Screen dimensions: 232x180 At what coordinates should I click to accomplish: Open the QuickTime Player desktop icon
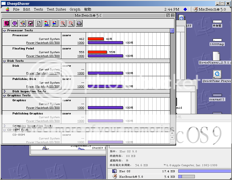click(x=217, y=75)
